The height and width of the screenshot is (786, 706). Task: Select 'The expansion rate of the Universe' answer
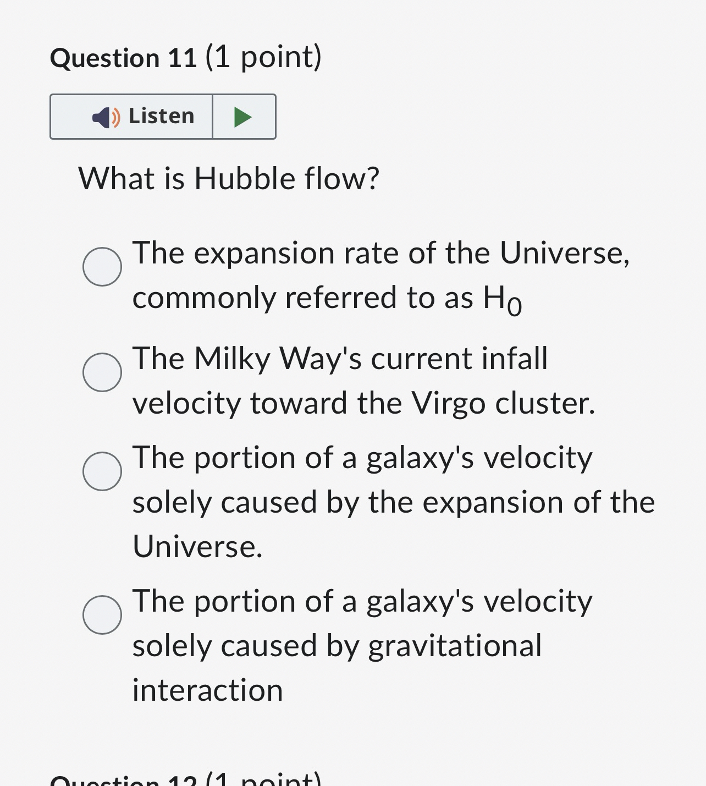click(x=102, y=267)
